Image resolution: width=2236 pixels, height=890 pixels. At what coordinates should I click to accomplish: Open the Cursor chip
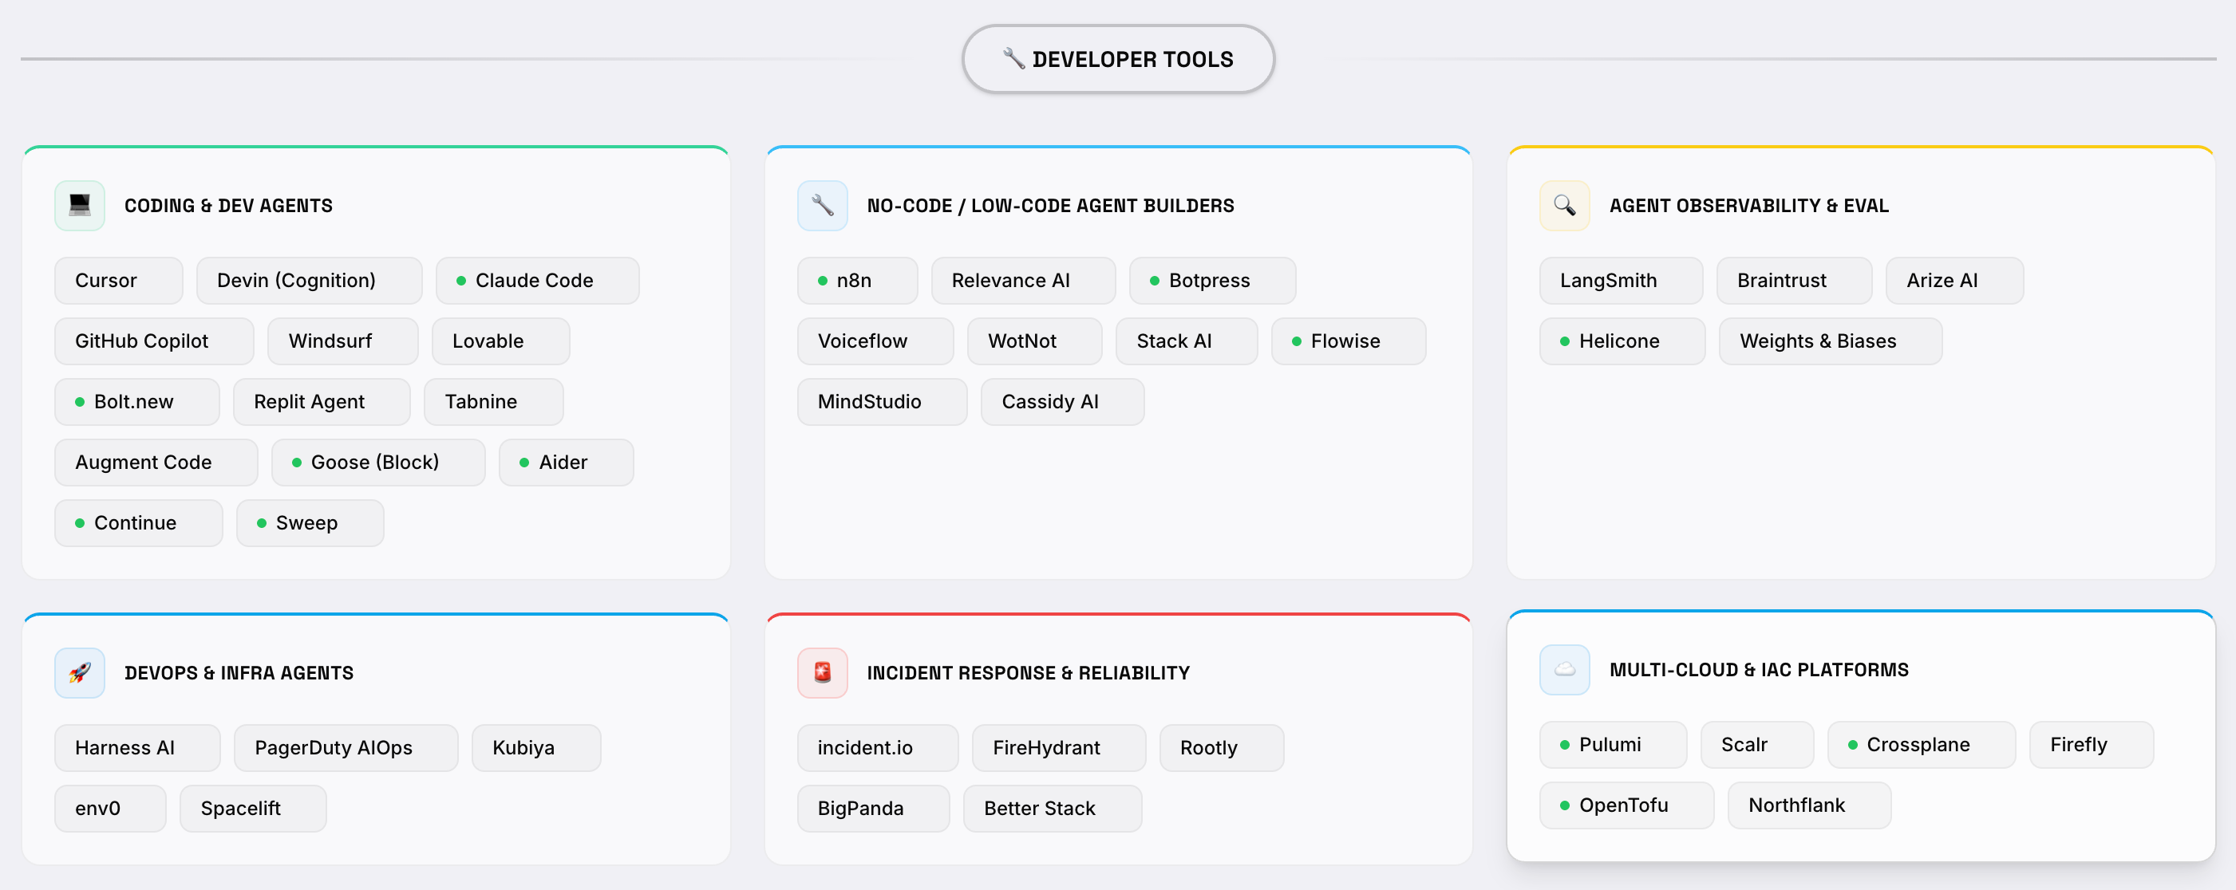click(x=118, y=280)
